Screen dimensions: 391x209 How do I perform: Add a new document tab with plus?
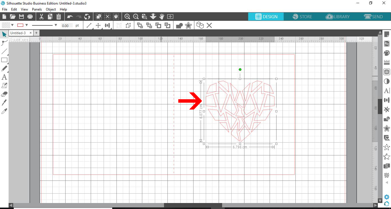[36, 33]
